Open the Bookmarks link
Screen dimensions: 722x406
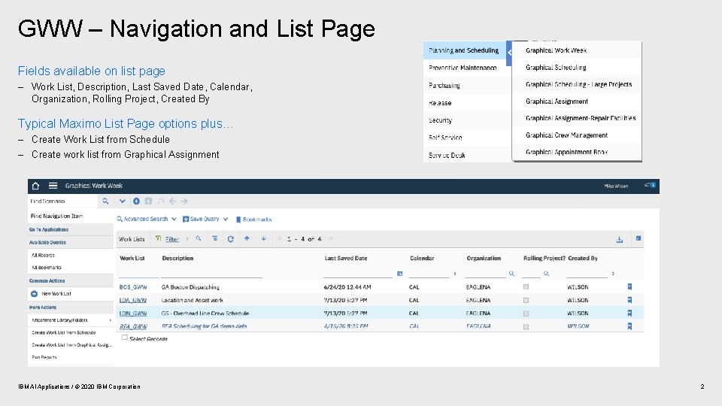click(253, 220)
